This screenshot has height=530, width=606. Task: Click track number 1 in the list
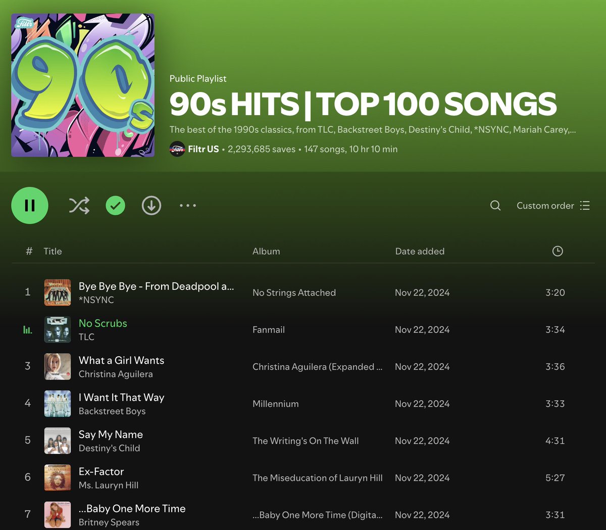pyautogui.click(x=28, y=292)
